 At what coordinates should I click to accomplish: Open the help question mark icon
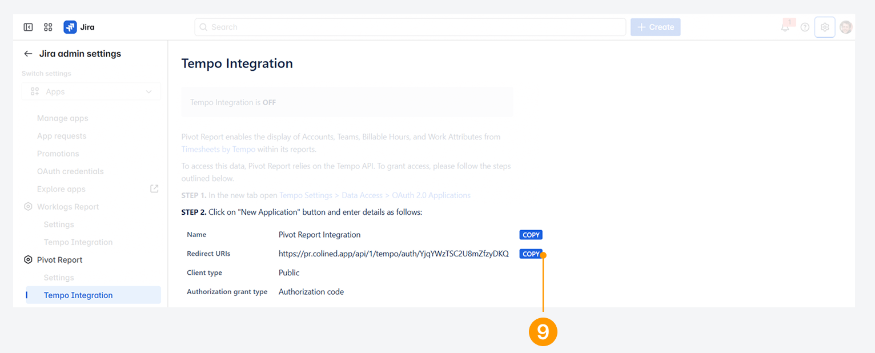tap(805, 27)
